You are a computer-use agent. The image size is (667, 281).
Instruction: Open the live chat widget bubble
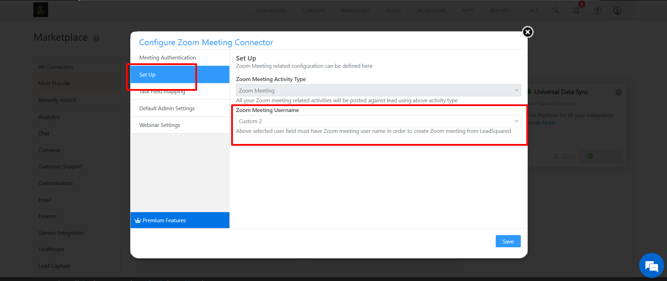(x=651, y=266)
